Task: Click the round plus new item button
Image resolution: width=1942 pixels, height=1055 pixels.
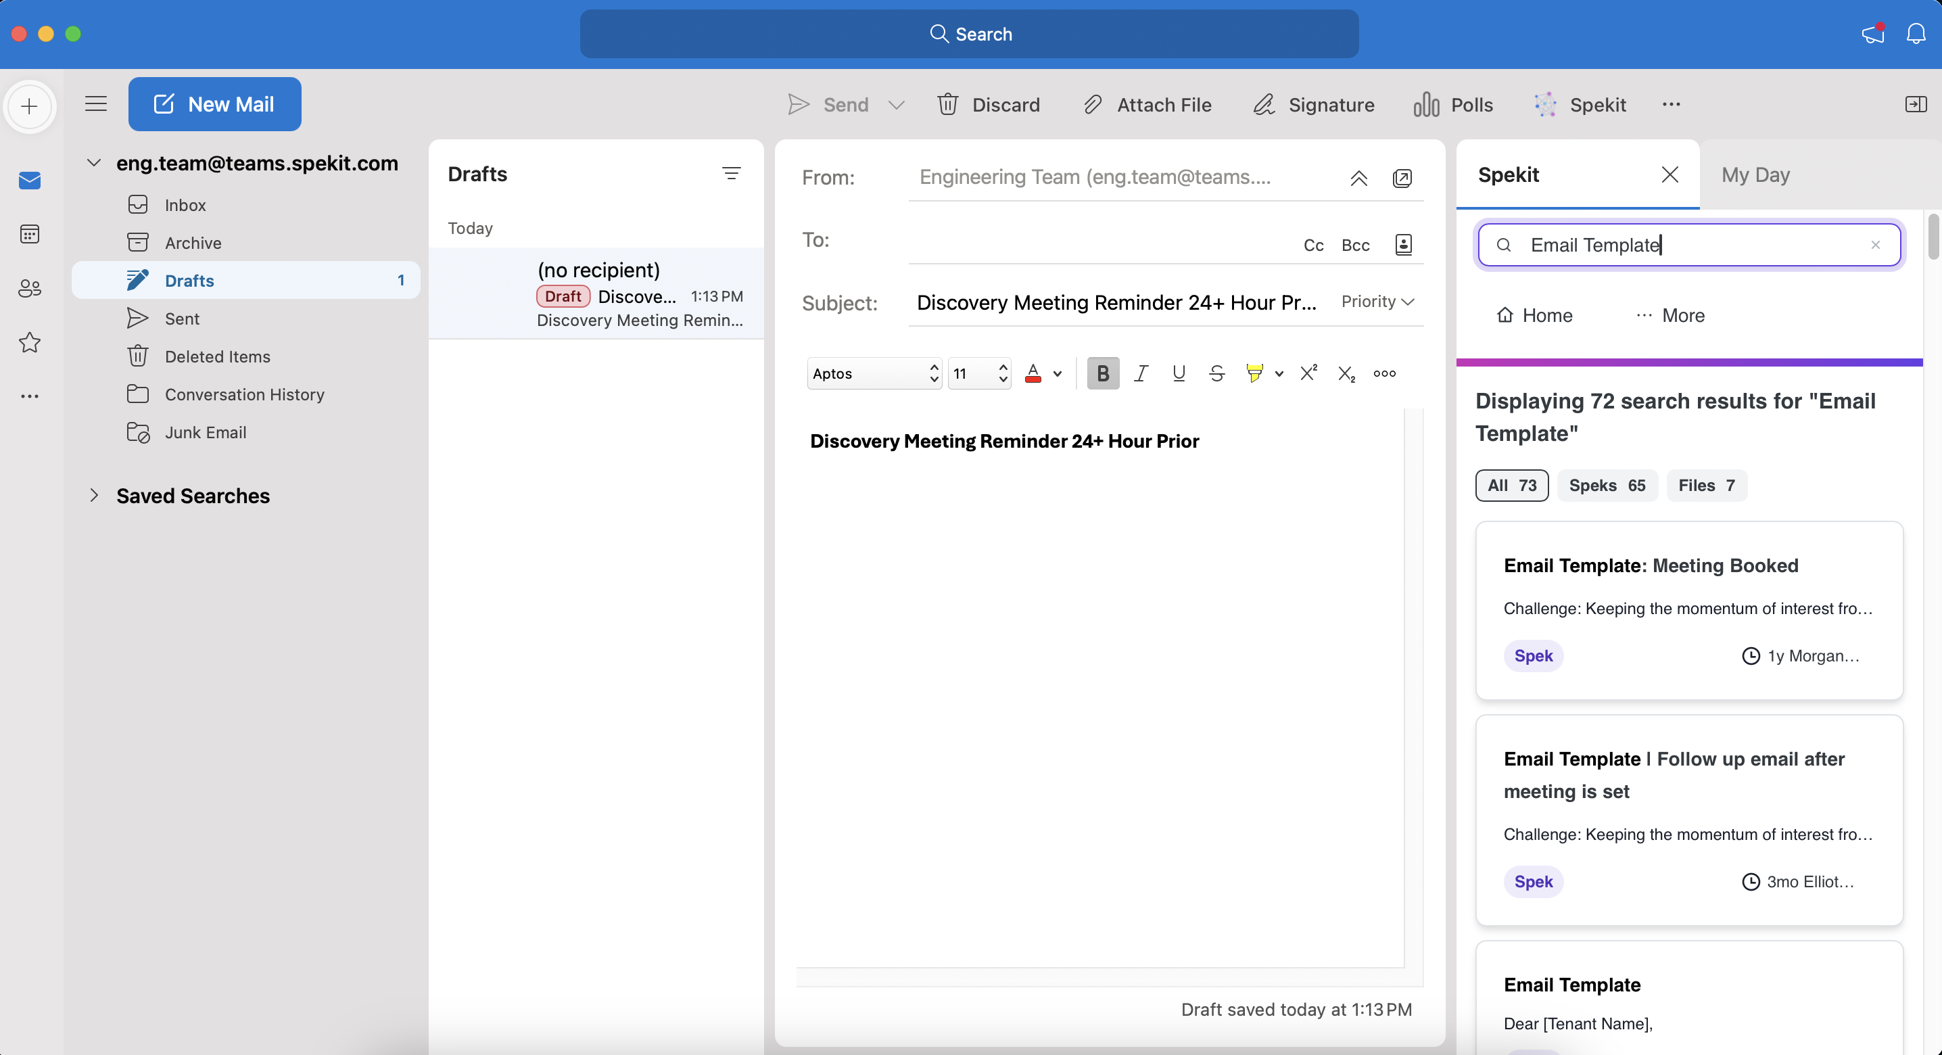Action: 29,105
